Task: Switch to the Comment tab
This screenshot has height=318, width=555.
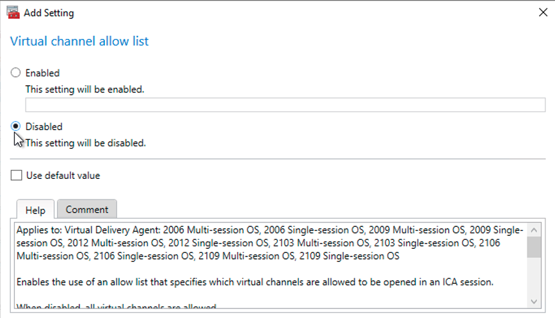Action: click(x=87, y=210)
